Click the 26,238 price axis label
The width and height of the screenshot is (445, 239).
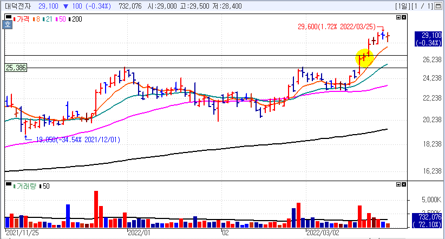tap(432, 59)
